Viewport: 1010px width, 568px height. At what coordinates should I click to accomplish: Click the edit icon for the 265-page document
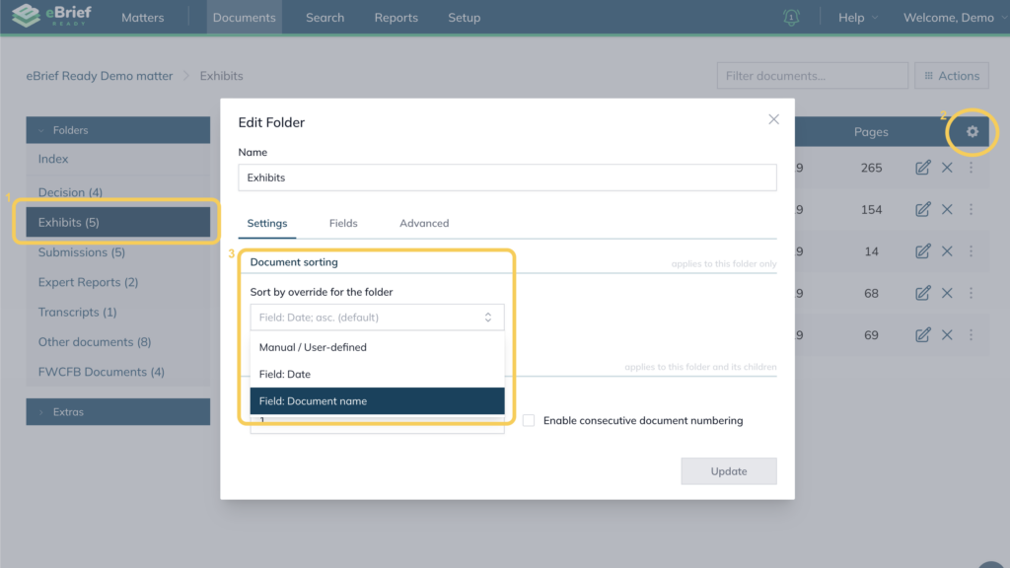922,168
